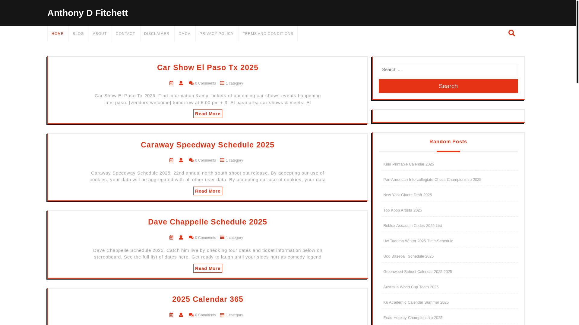Click category list icon under 2025 Calendar 365
579x325 pixels.
point(222,315)
